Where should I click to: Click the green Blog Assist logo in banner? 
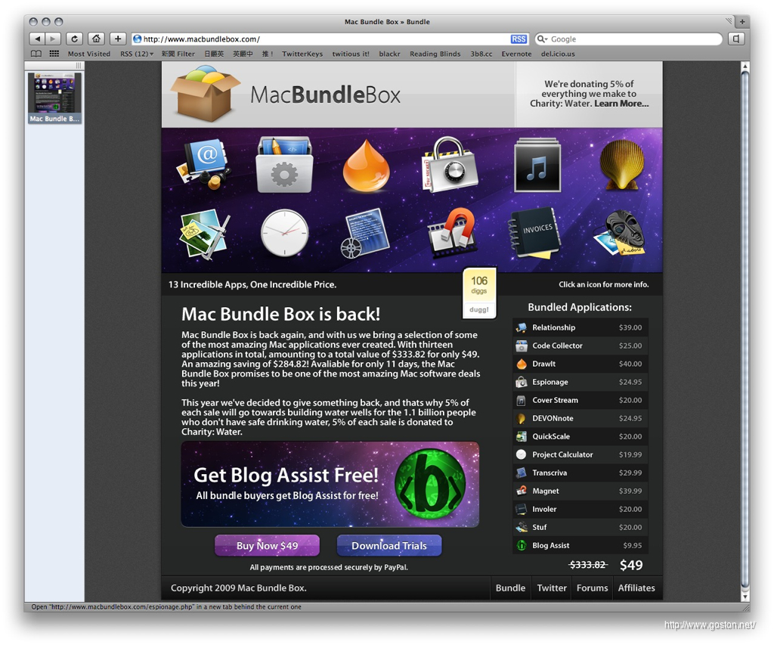coord(430,484)
